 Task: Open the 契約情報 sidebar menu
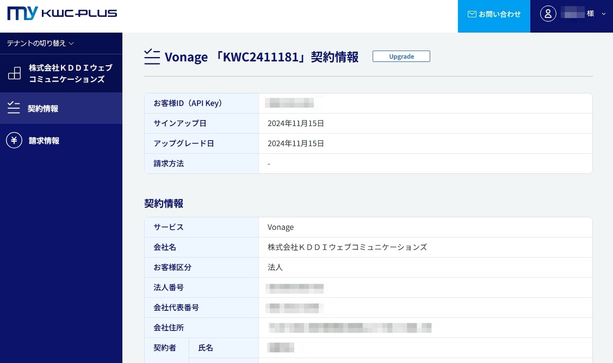coord(61,108)
